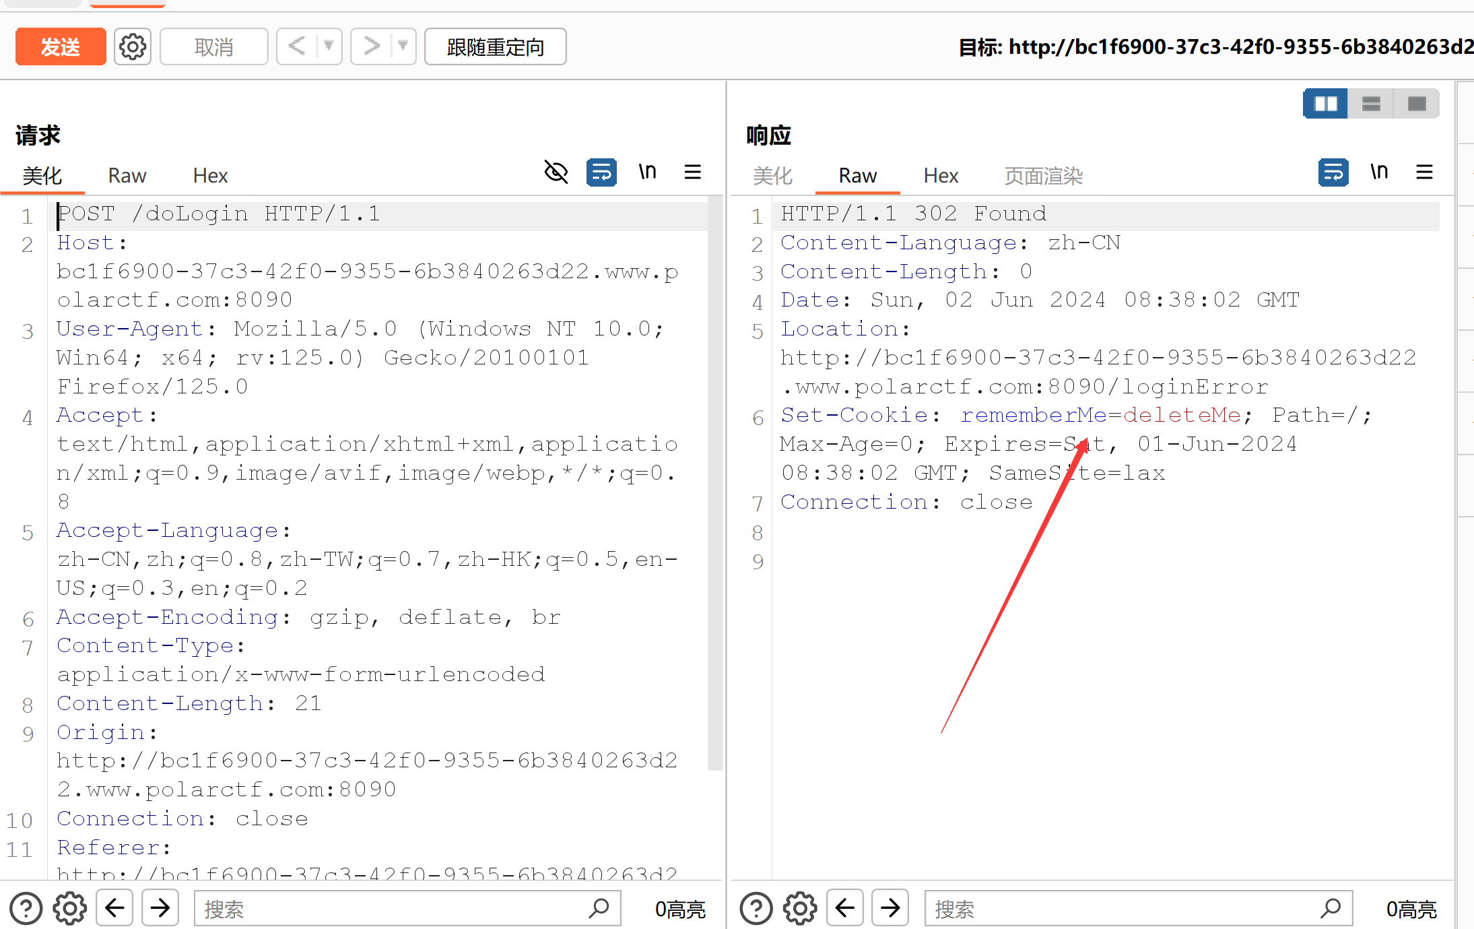
Task: Go to next request with forward arrow
Action: click(371, 46)
